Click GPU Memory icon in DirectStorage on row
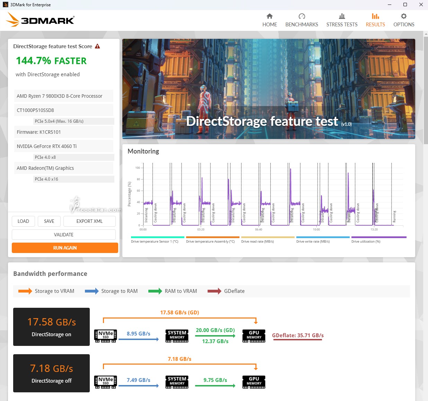428x401 pixels. pos(254,336)
